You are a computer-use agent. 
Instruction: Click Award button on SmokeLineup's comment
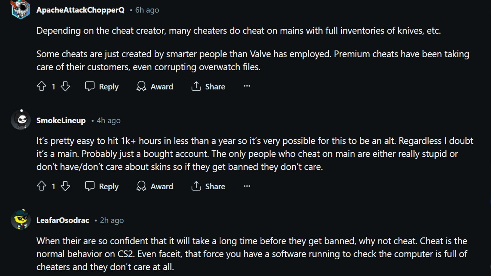[x=155, y=187]
